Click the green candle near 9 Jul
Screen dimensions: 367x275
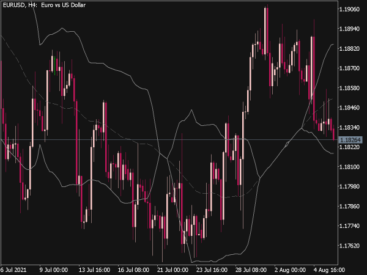(55, 65)
